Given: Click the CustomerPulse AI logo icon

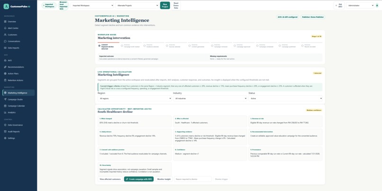Looking at the screenshot, I should [x=6, y=7].
